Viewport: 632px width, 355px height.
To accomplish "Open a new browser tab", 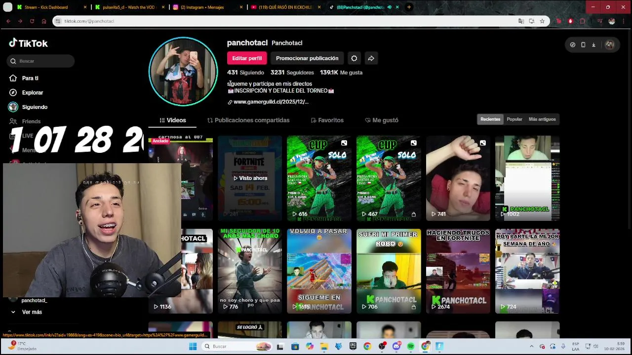I will point(409,7).
